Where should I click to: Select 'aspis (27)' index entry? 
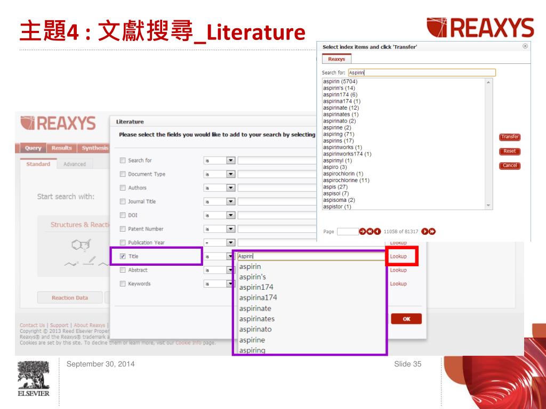[335, 187]
